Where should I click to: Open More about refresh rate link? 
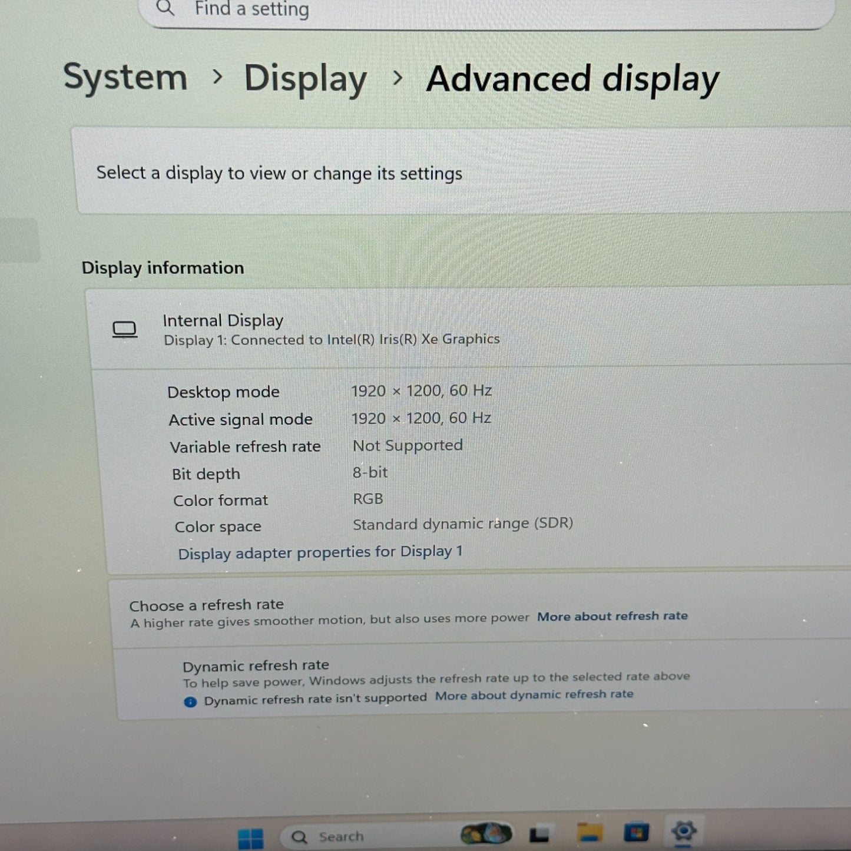click(x=612, y=616)
